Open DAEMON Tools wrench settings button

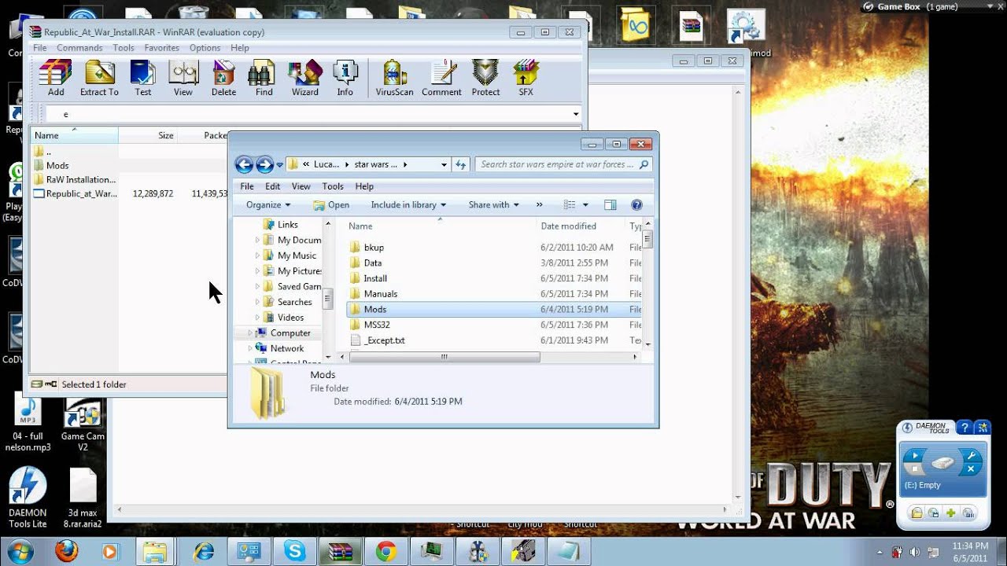click(971, 456)
